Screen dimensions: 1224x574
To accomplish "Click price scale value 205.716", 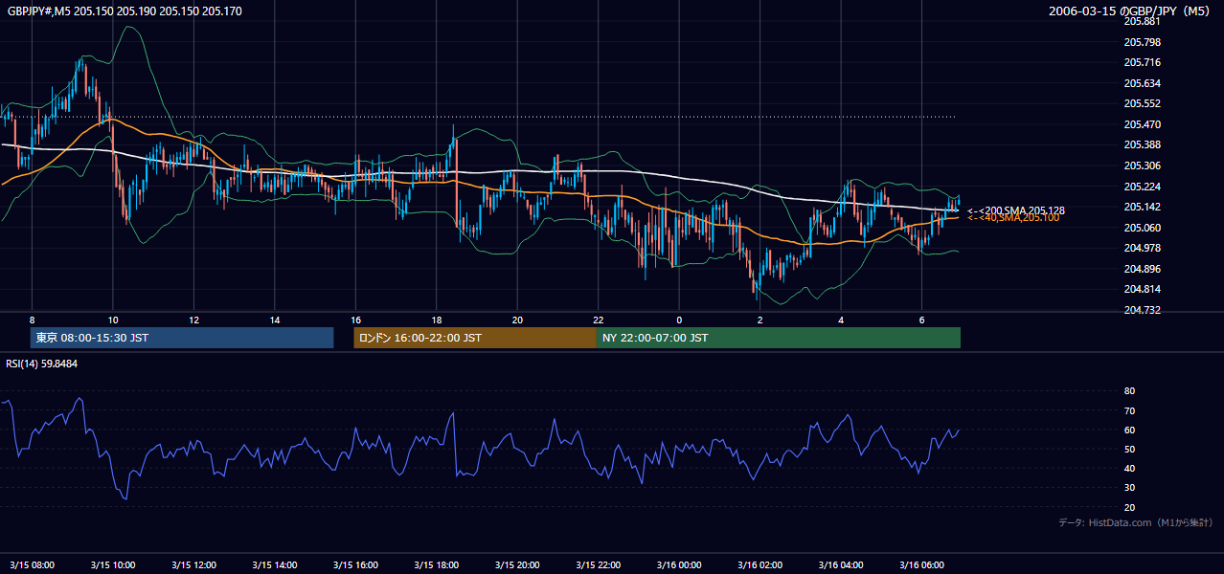I will pos(1142,62).
